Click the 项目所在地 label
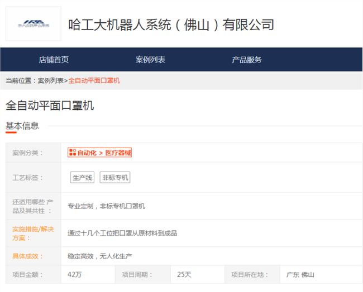The height and width of the screenshot is (292, 363). point(250,274)
